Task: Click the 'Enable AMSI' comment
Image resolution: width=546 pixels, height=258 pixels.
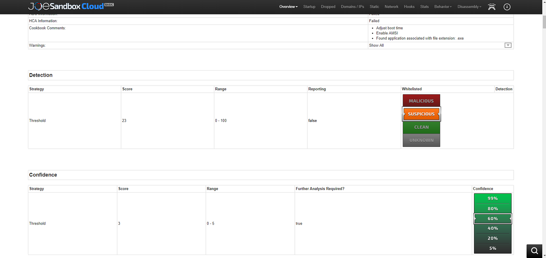Action: (x=387, y=33)
